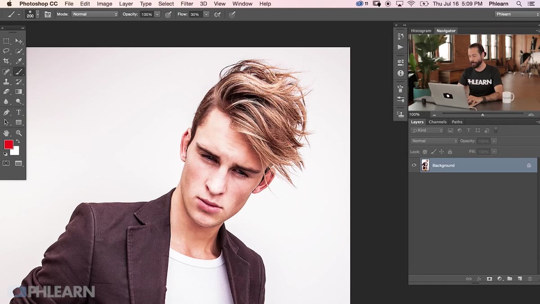The width and height of the screenshot is (540, 304).
Task: Open the Flow dropdown arrow
Action: [x=206, y=14]
